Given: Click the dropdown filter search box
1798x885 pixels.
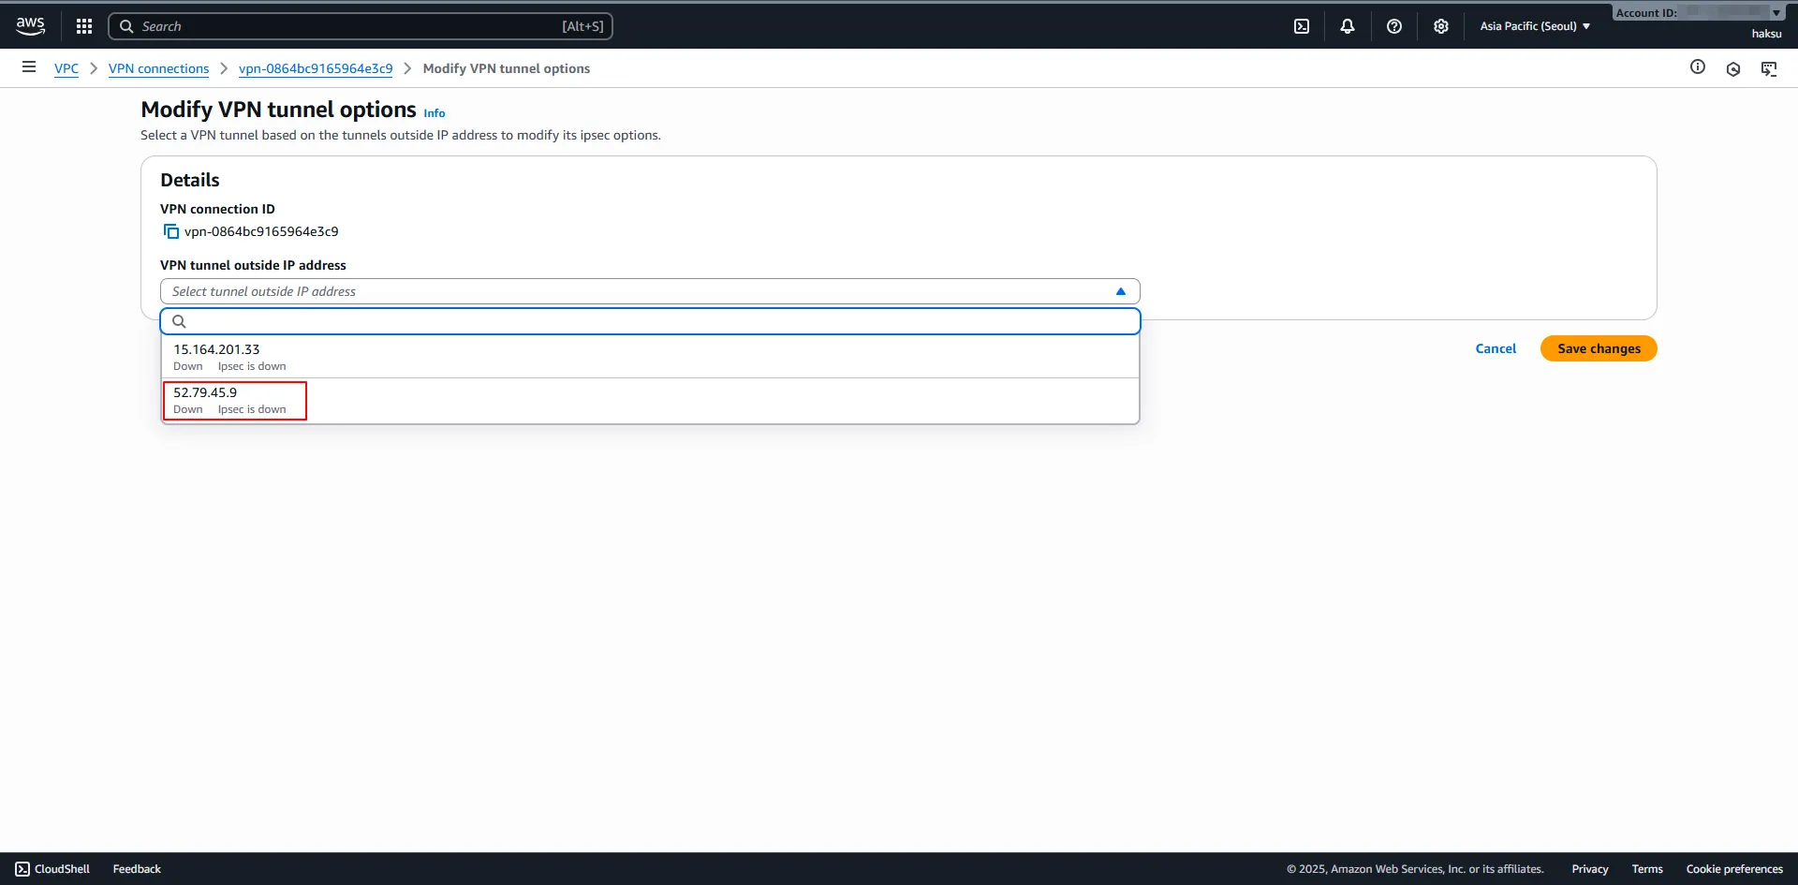Looking at the screenshot, I should [x=650, y=321].
